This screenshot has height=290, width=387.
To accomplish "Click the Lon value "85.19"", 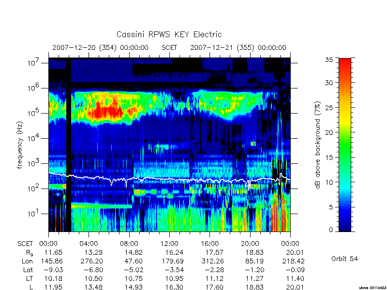I will (x=254, y=261).
